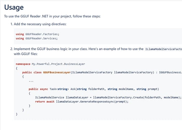Click the folderPath parameter in the Ask signature
This screenshot has width=182, height=130.
(96, 89)
